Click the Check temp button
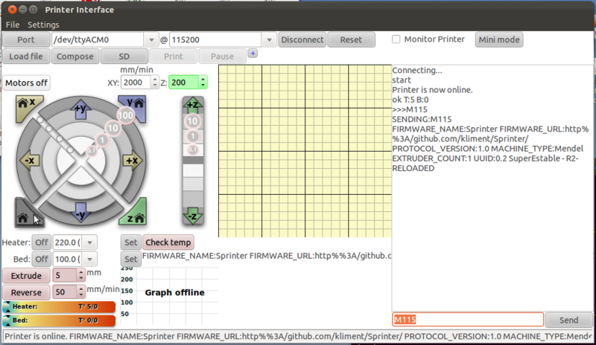The width and height of the screenshot is (596, 345). point(168,242)
